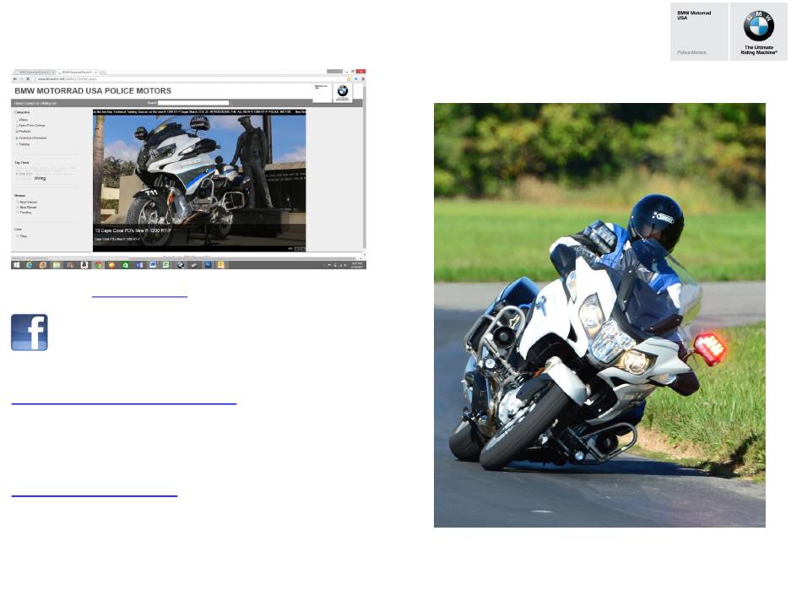Open the Home link in the navigation bar
This screenshot has height=612, width=802.
pyautogui.click(x=18, y=103)
